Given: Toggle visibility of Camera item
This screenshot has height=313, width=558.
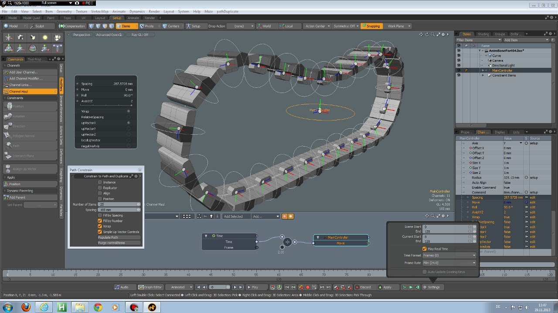Looking at the screenshot, I should 459,60.
